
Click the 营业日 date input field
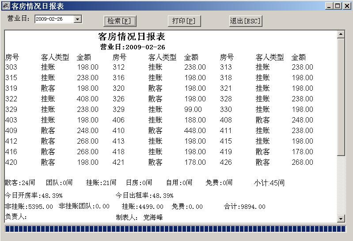pos(54,19)
